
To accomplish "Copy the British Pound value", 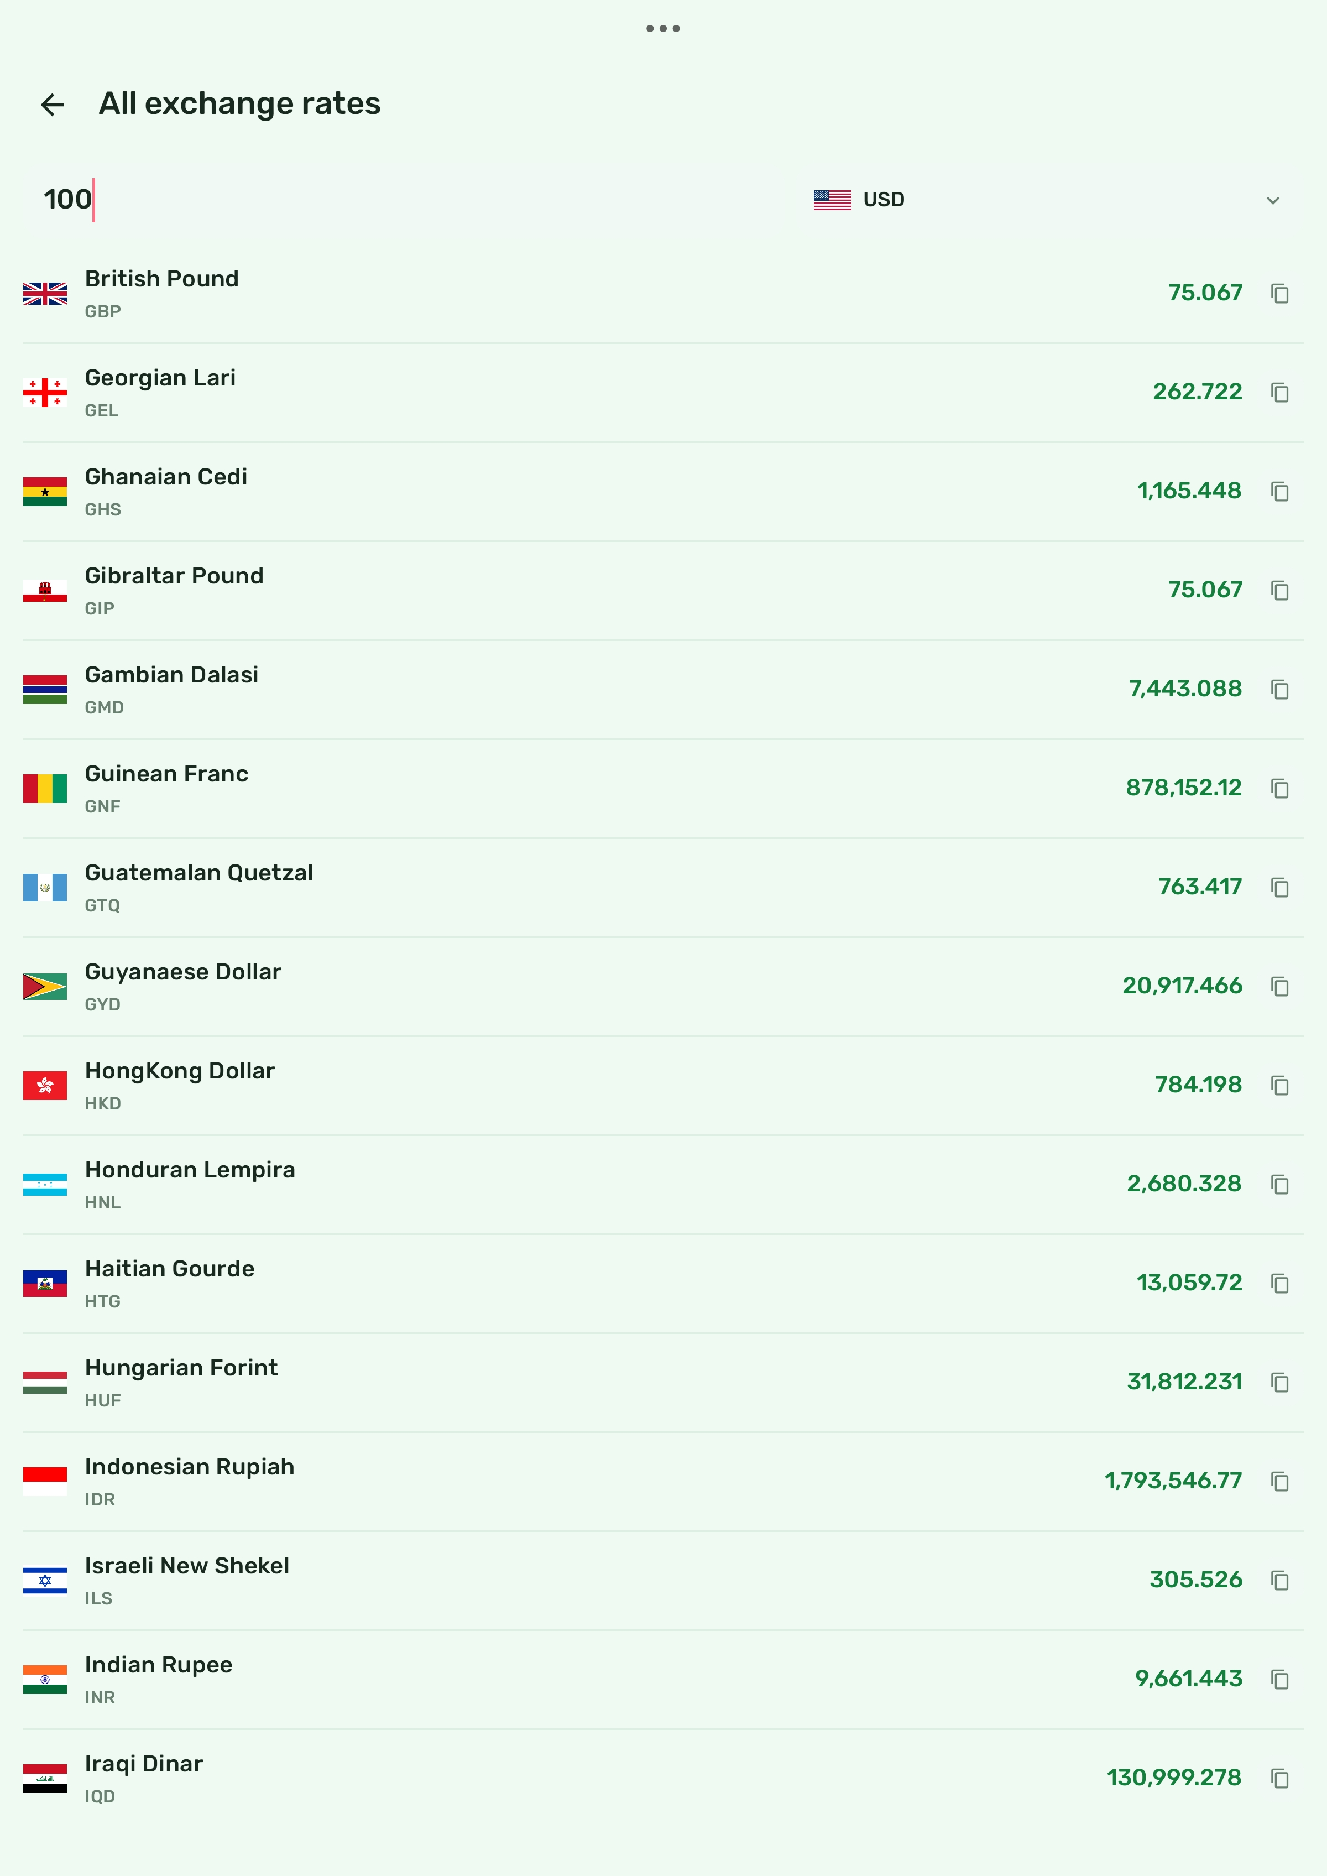I will pos(1279,294).
